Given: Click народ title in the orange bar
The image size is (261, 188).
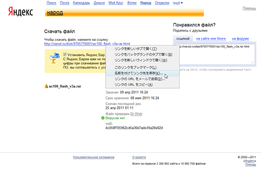Looking at the screenshot, I should [x=55, y=12].
